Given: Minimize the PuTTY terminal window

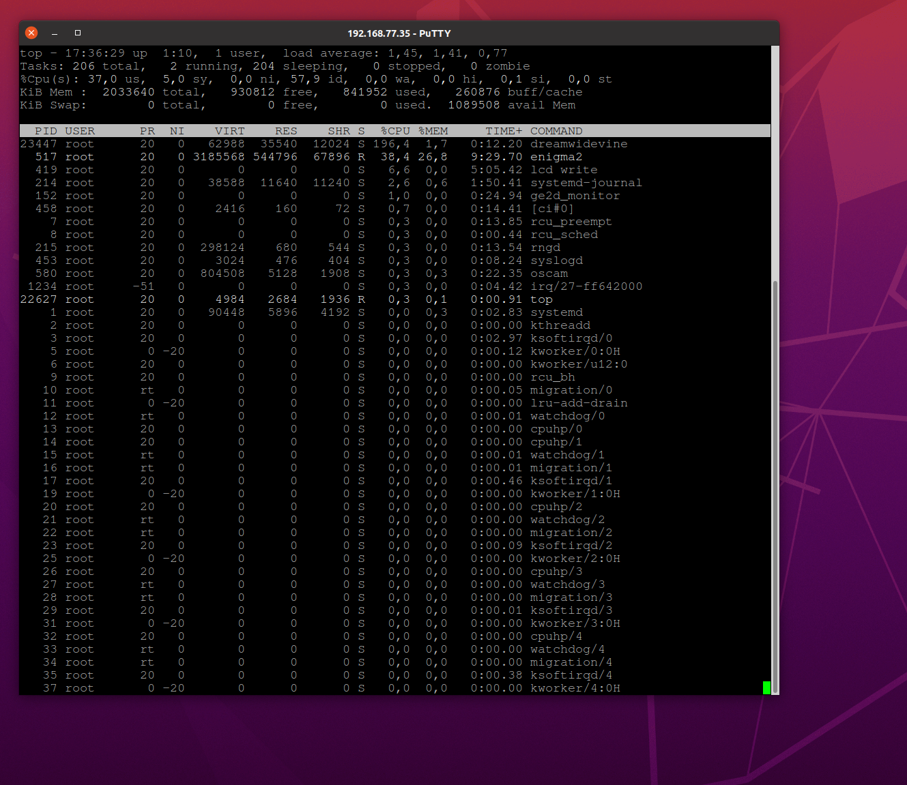Looking at the screenshot, I should pyautogui.click(x=55, y=33).
